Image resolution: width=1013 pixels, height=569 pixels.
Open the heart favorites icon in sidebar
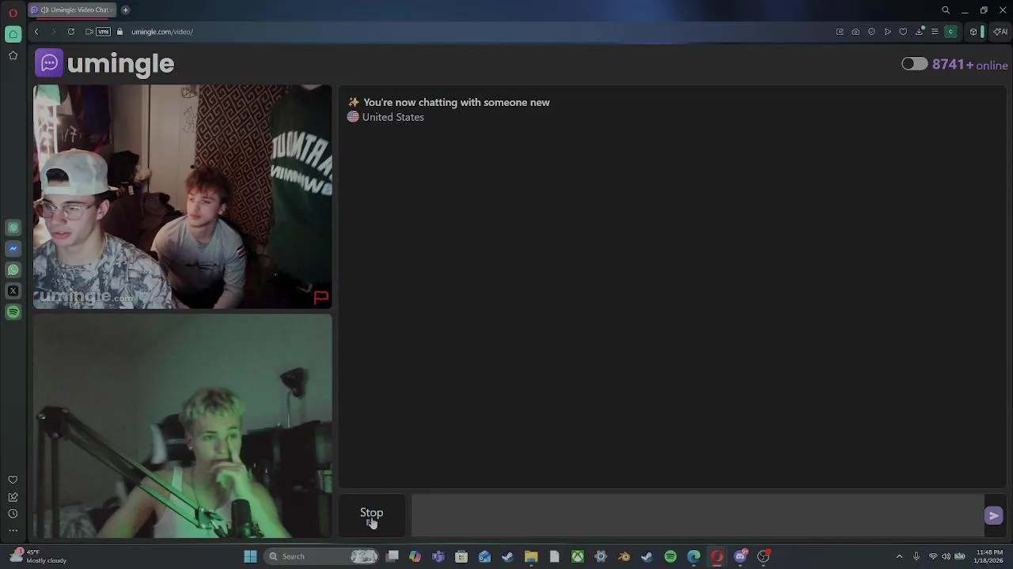[13, 480]
